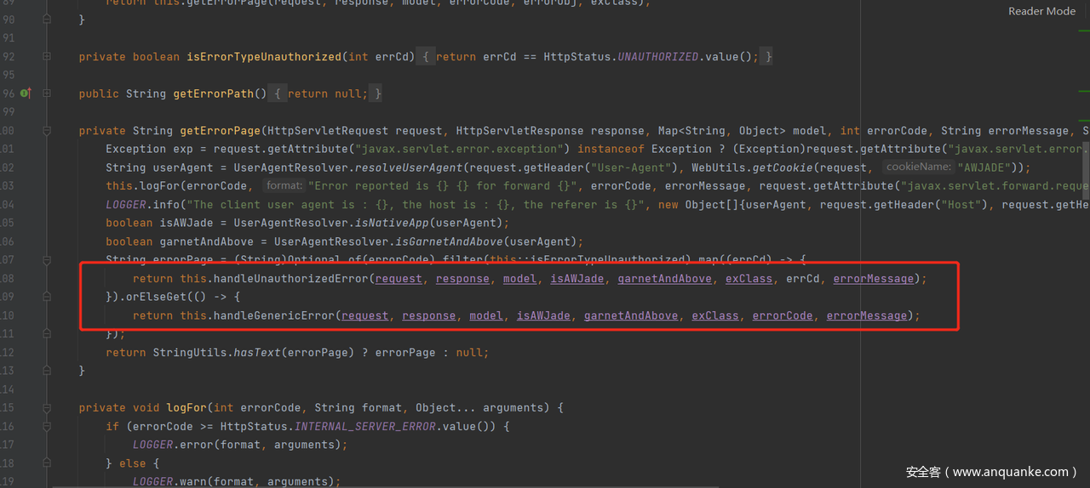The height and width of the screenshot is (488, 1090).
Task: Collapse the if errorCode block in logFor
Action: [x=47, y=427]
